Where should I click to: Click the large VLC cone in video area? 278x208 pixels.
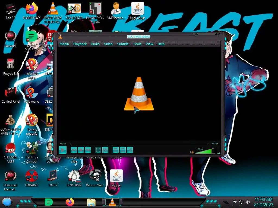(139, 94)
